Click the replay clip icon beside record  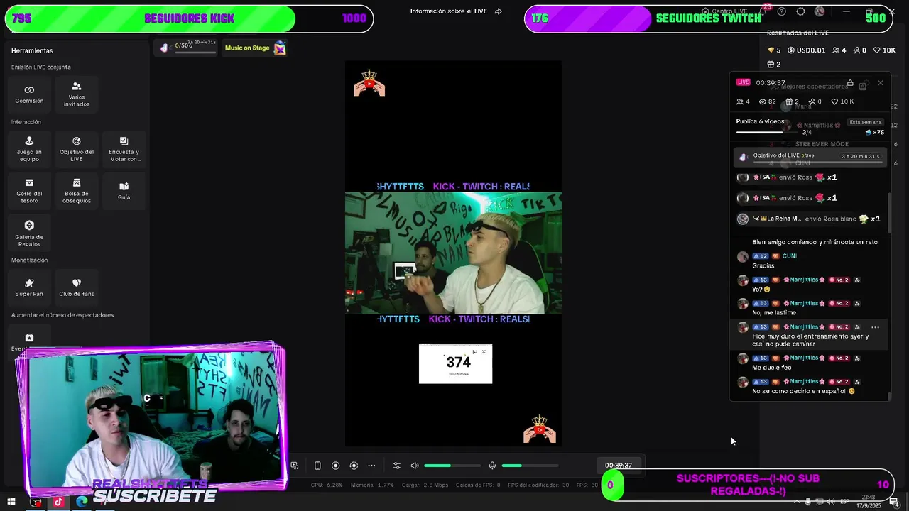tap(354, 466)
